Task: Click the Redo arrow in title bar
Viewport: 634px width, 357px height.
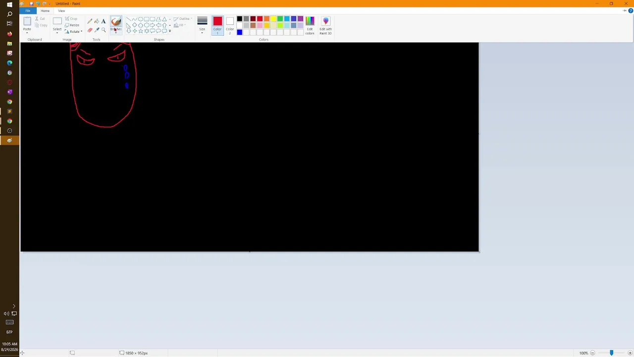Action: 44,3
